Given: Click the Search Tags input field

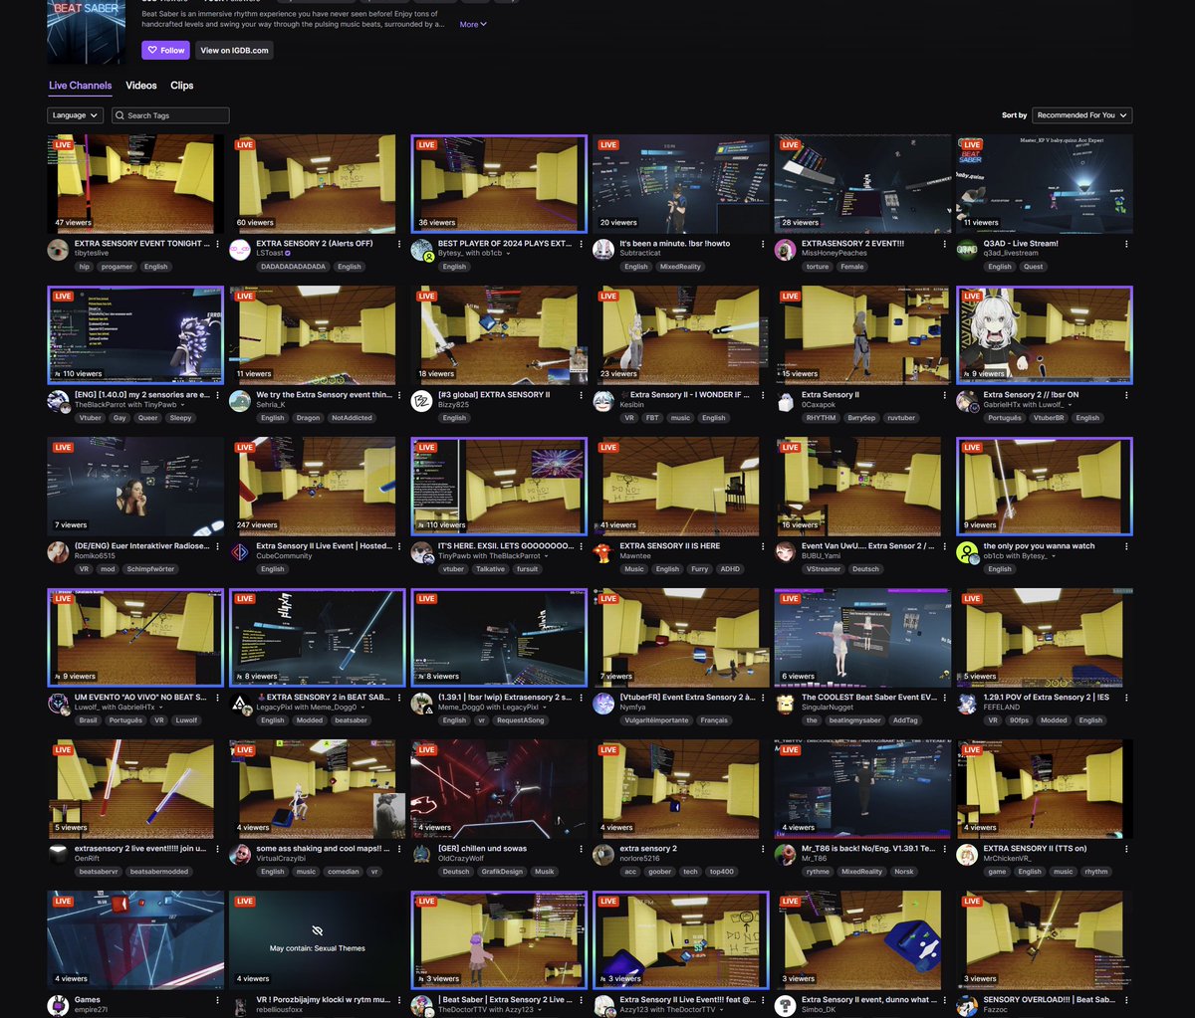Looking at the screenshot, I should click(x=170, y=115).
